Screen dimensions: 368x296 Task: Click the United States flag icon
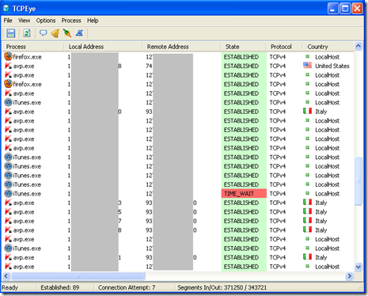click(x=307, y=66)
